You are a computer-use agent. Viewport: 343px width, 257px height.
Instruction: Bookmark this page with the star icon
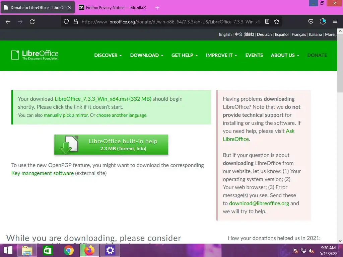click(277, 22)
